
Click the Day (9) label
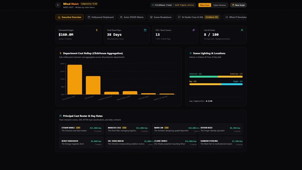[193, 81]
